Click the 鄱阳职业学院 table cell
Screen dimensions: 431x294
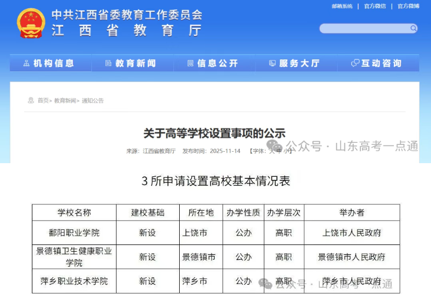point(74,232)
